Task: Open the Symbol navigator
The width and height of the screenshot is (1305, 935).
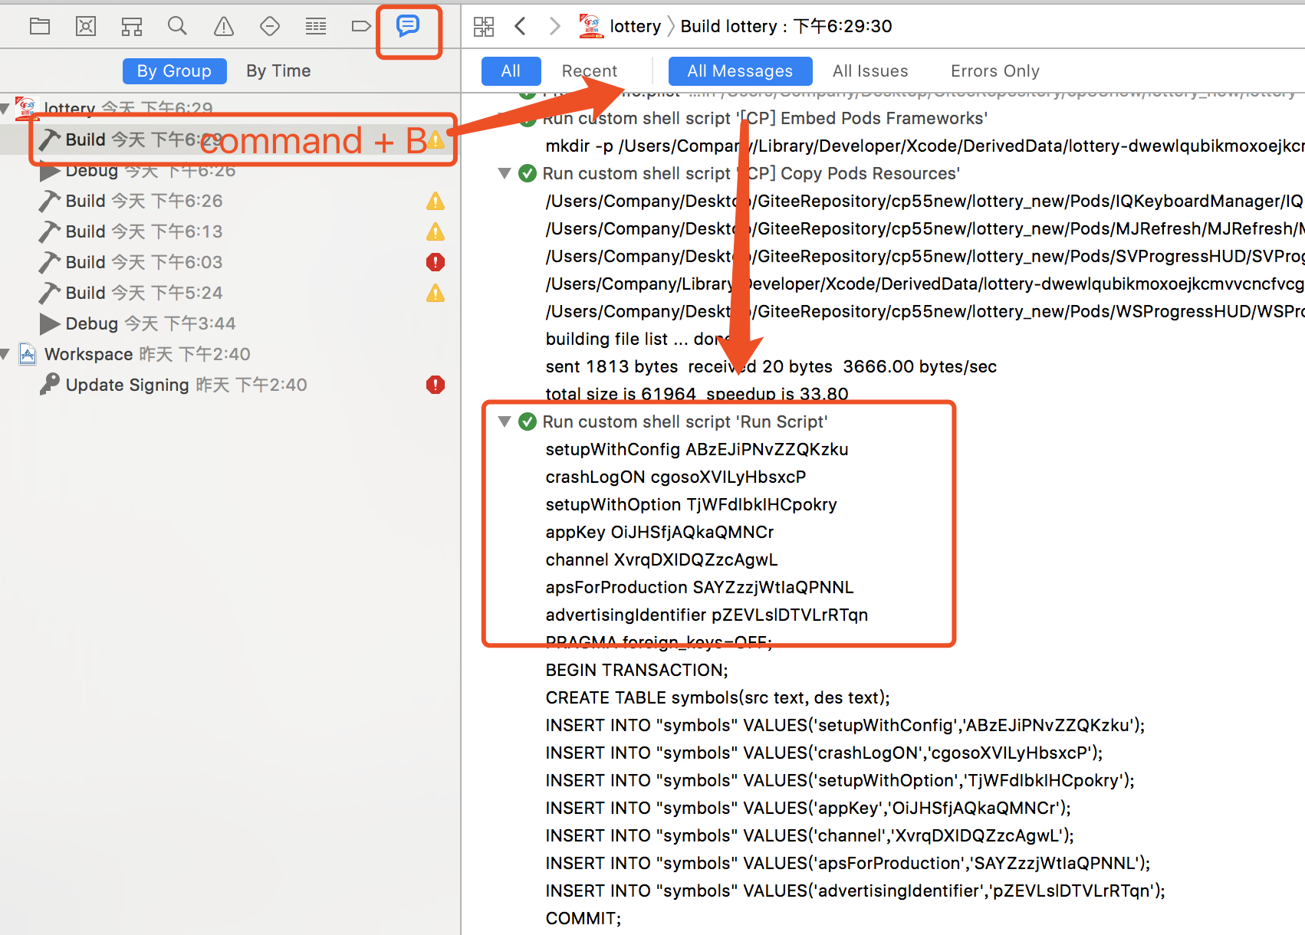Action: click(132, 27)
